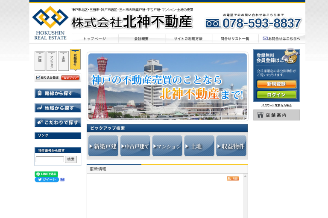Toggle the 絞り込み設定 checkbox

(x=38, y=77)
